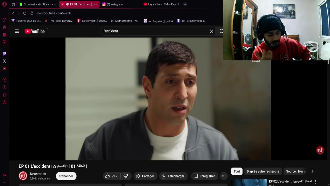Select the Tout filter chip

point(237,171)
